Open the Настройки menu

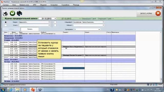coord(54,5)
